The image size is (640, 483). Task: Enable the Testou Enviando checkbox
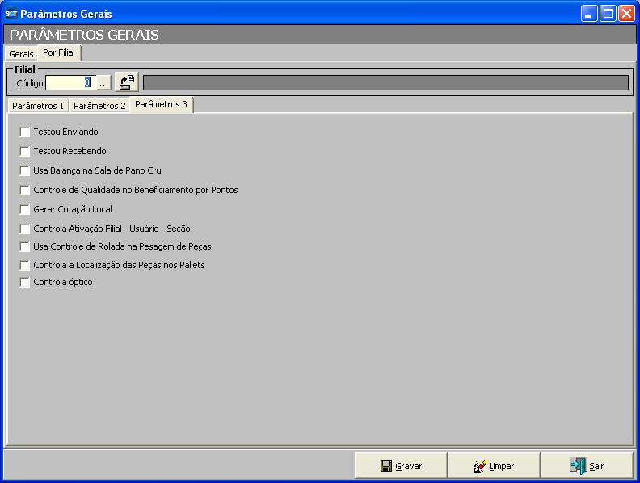pyautogui.click(x=25, y=132)
